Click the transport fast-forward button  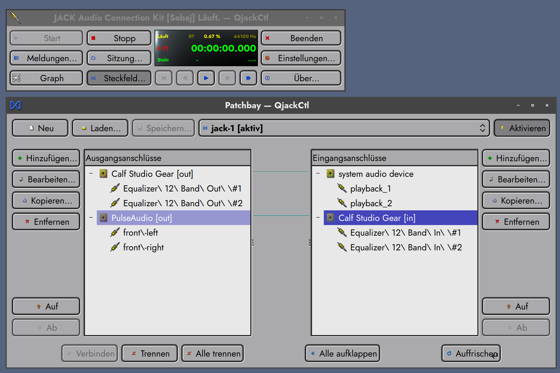(248, 78)
